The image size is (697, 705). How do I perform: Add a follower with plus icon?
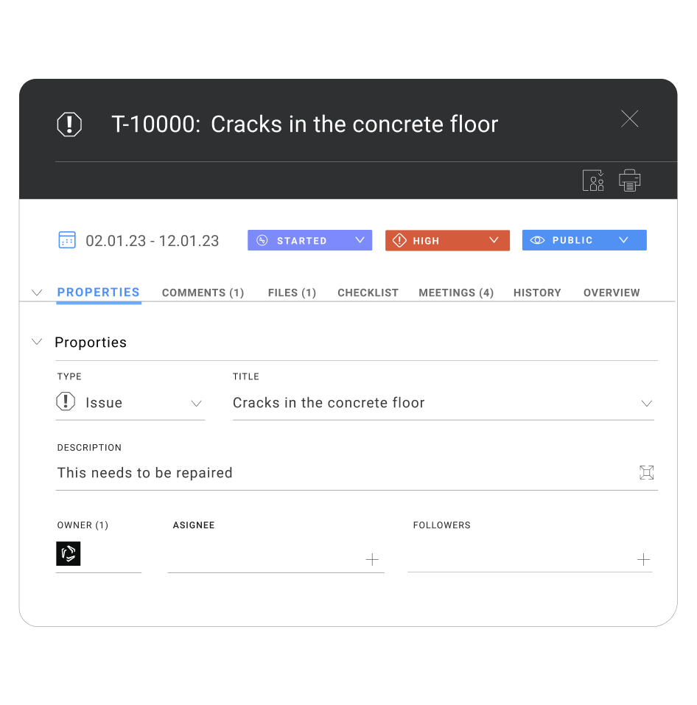(643, 560)
